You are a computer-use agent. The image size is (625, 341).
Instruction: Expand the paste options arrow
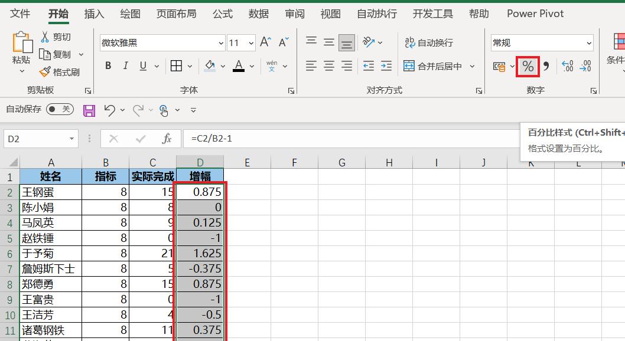[x=22, y=71]
